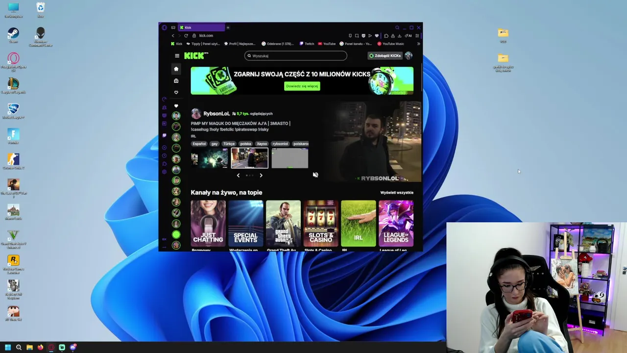Viewport: 627px width, 353px height.
Task: Open the browse categories icon in Kick sidebar
Action: (176, 80)
